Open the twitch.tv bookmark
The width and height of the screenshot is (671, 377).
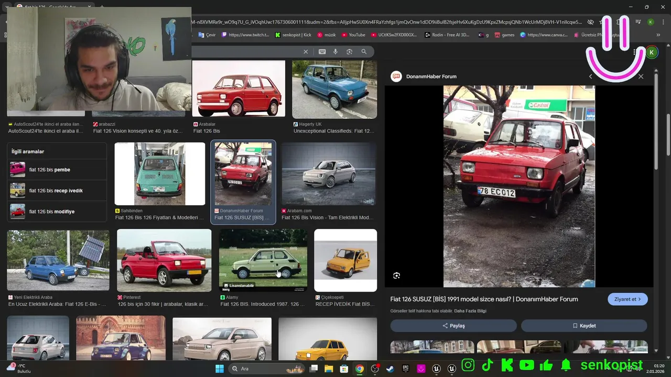245,35
